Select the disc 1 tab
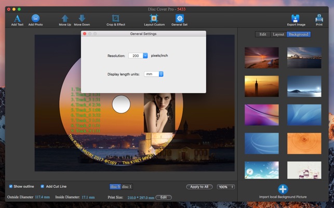The image size is (334, 208). pyautogui.click(x=127, y=187)
